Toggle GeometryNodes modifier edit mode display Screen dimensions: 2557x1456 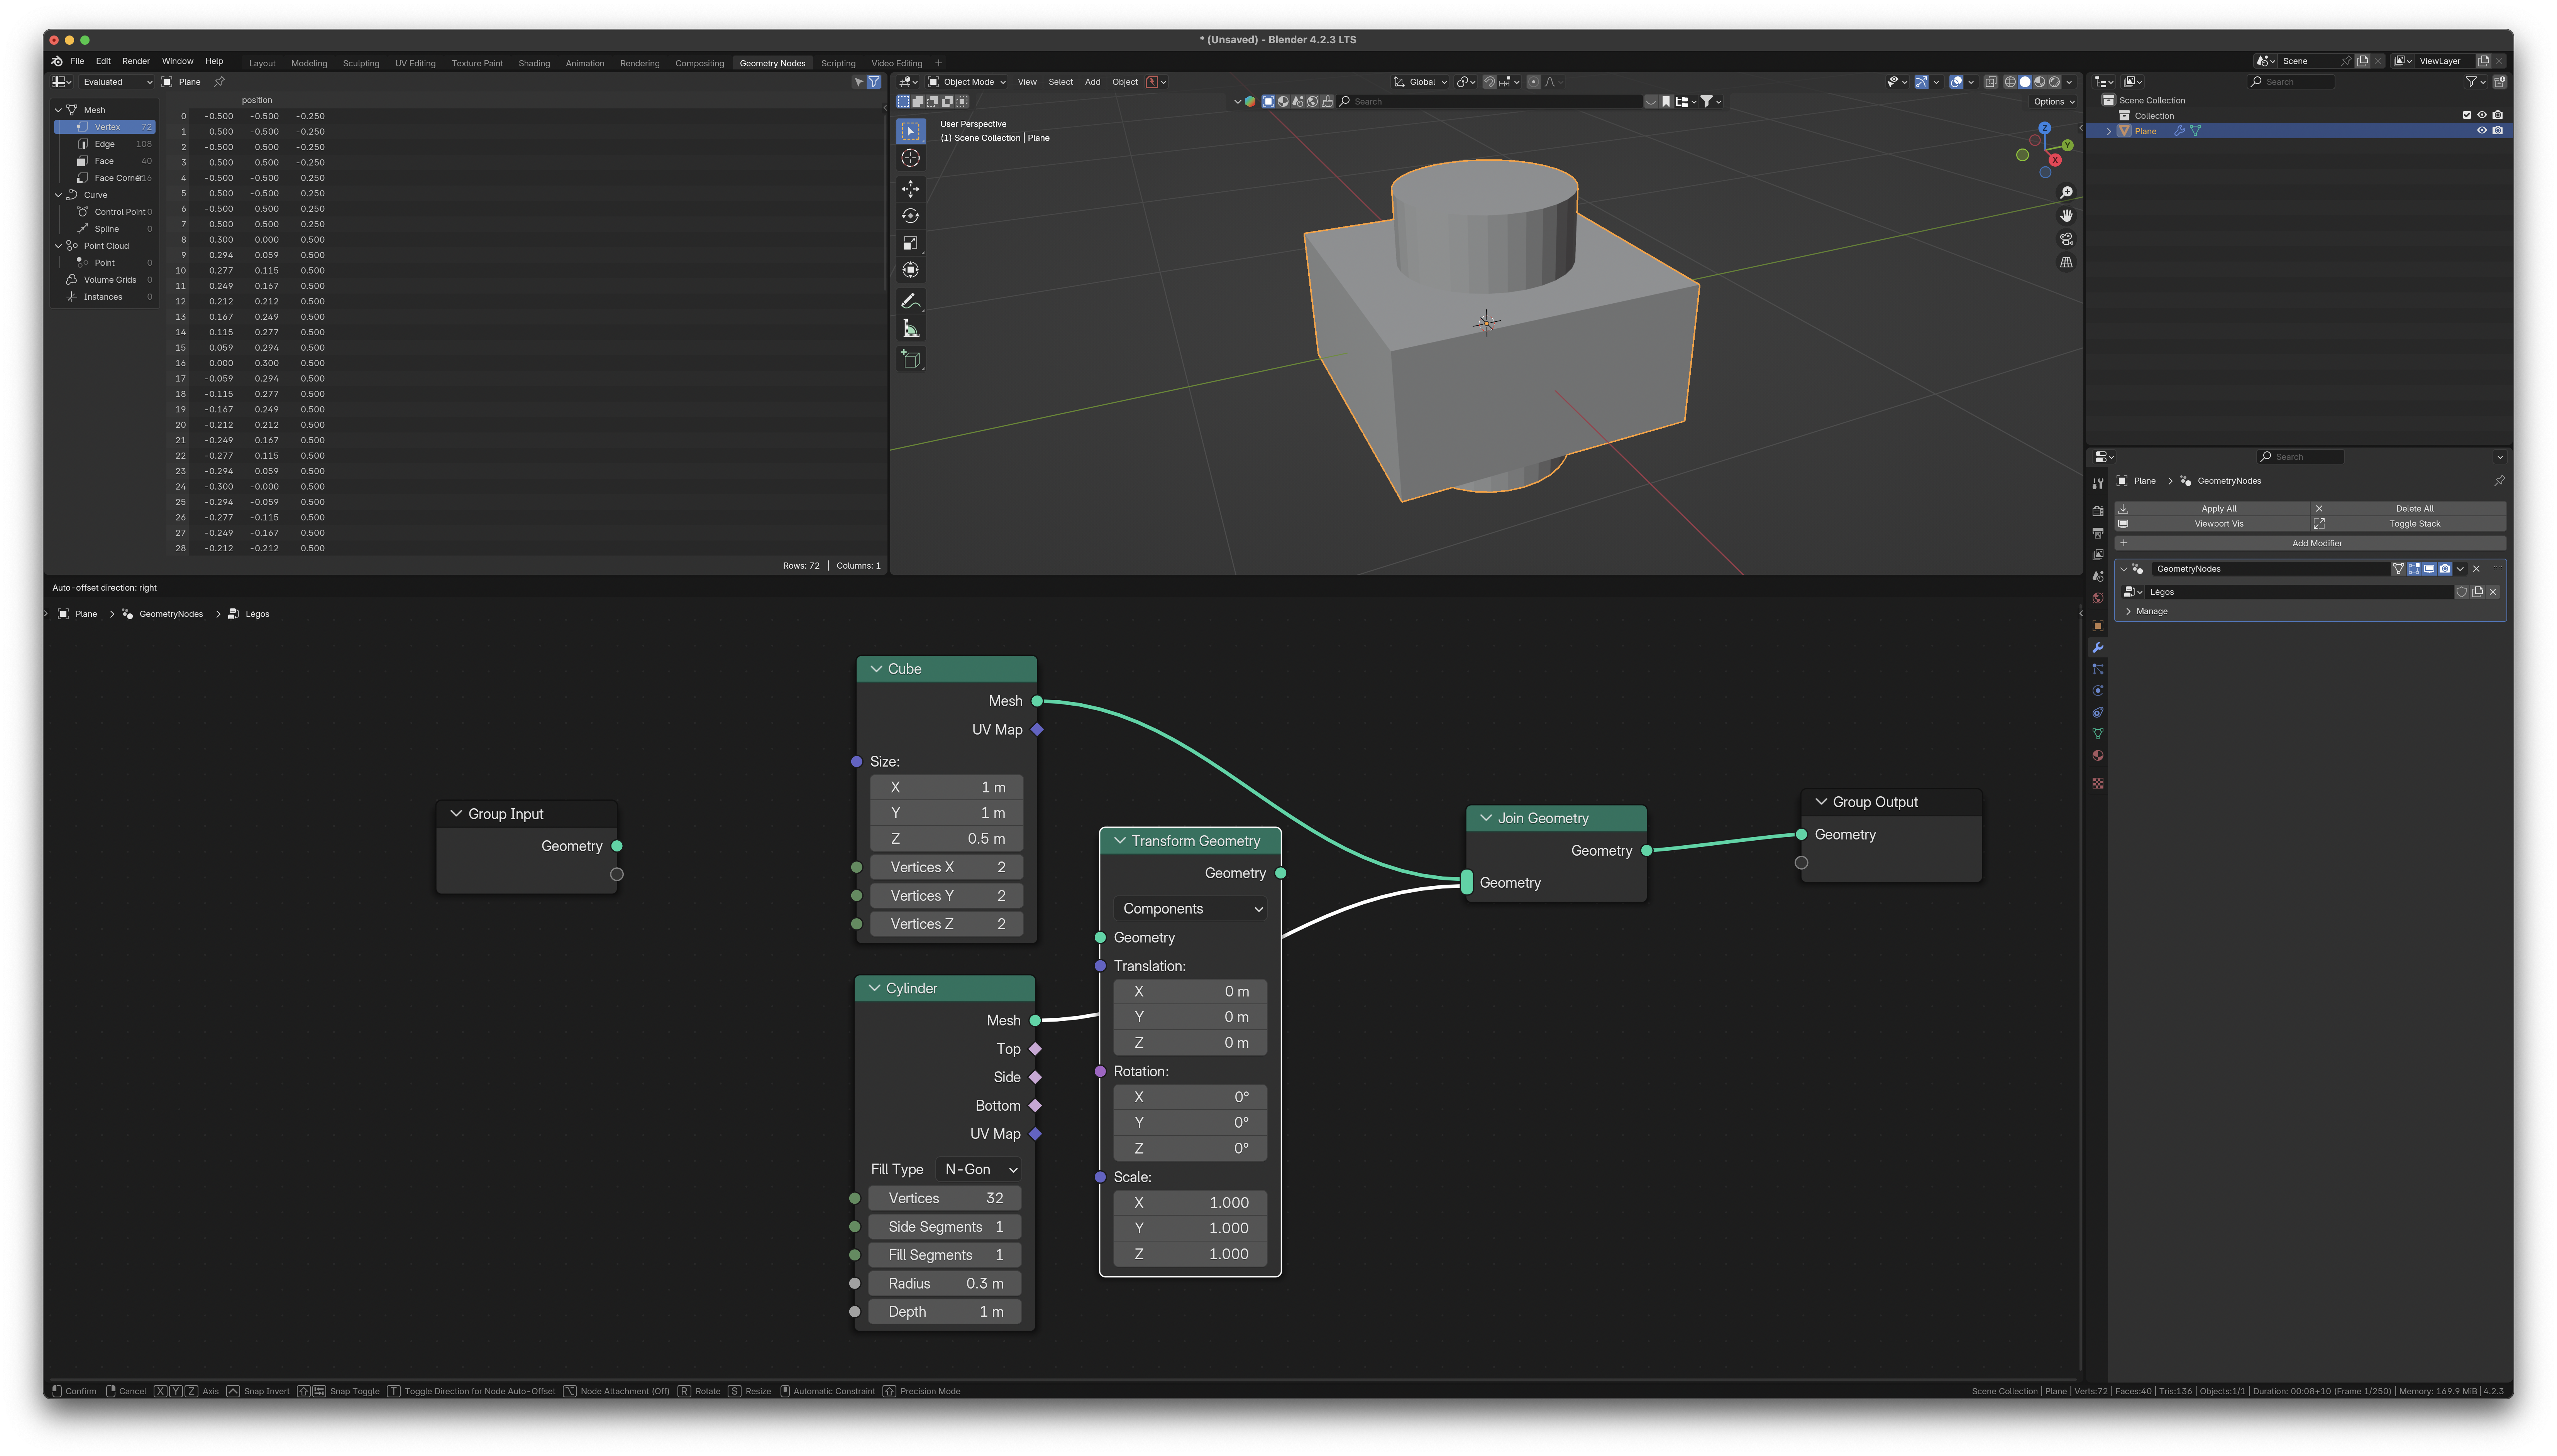tap(2414, 569)
